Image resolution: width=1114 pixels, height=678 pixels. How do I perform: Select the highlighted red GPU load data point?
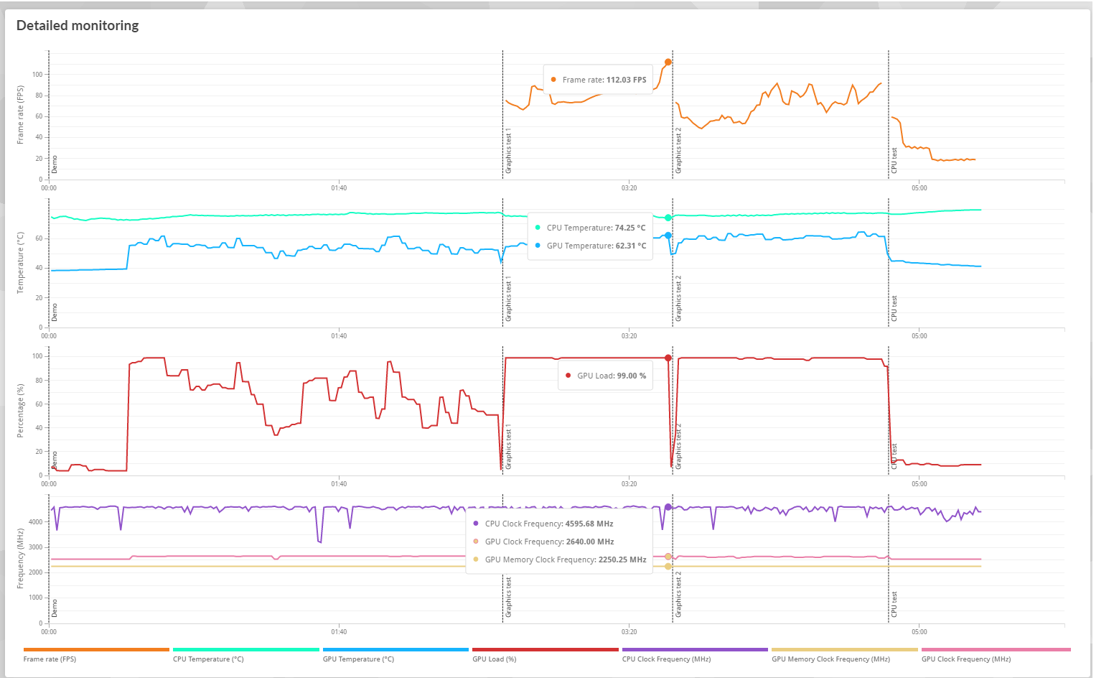pyautogui.click(x=668, y=358)
